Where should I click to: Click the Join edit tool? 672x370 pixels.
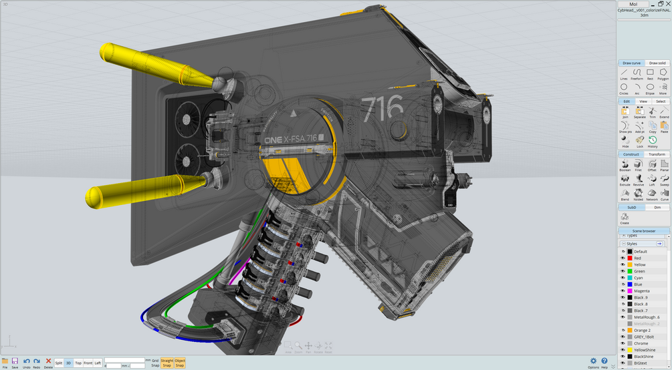[625, 113]
